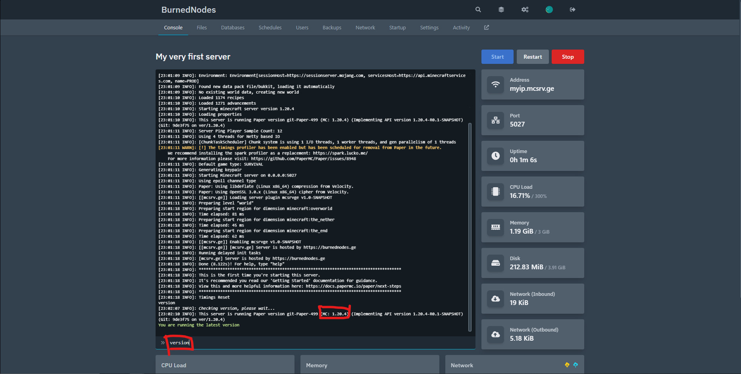
Task: Click the Address wifi icon
Action: [496, 84]
